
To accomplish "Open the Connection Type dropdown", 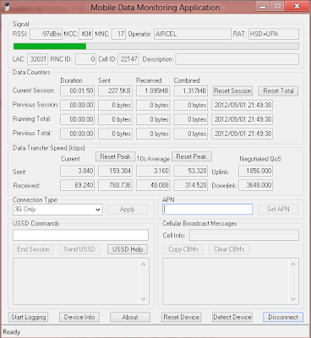I will pos(57,210).
